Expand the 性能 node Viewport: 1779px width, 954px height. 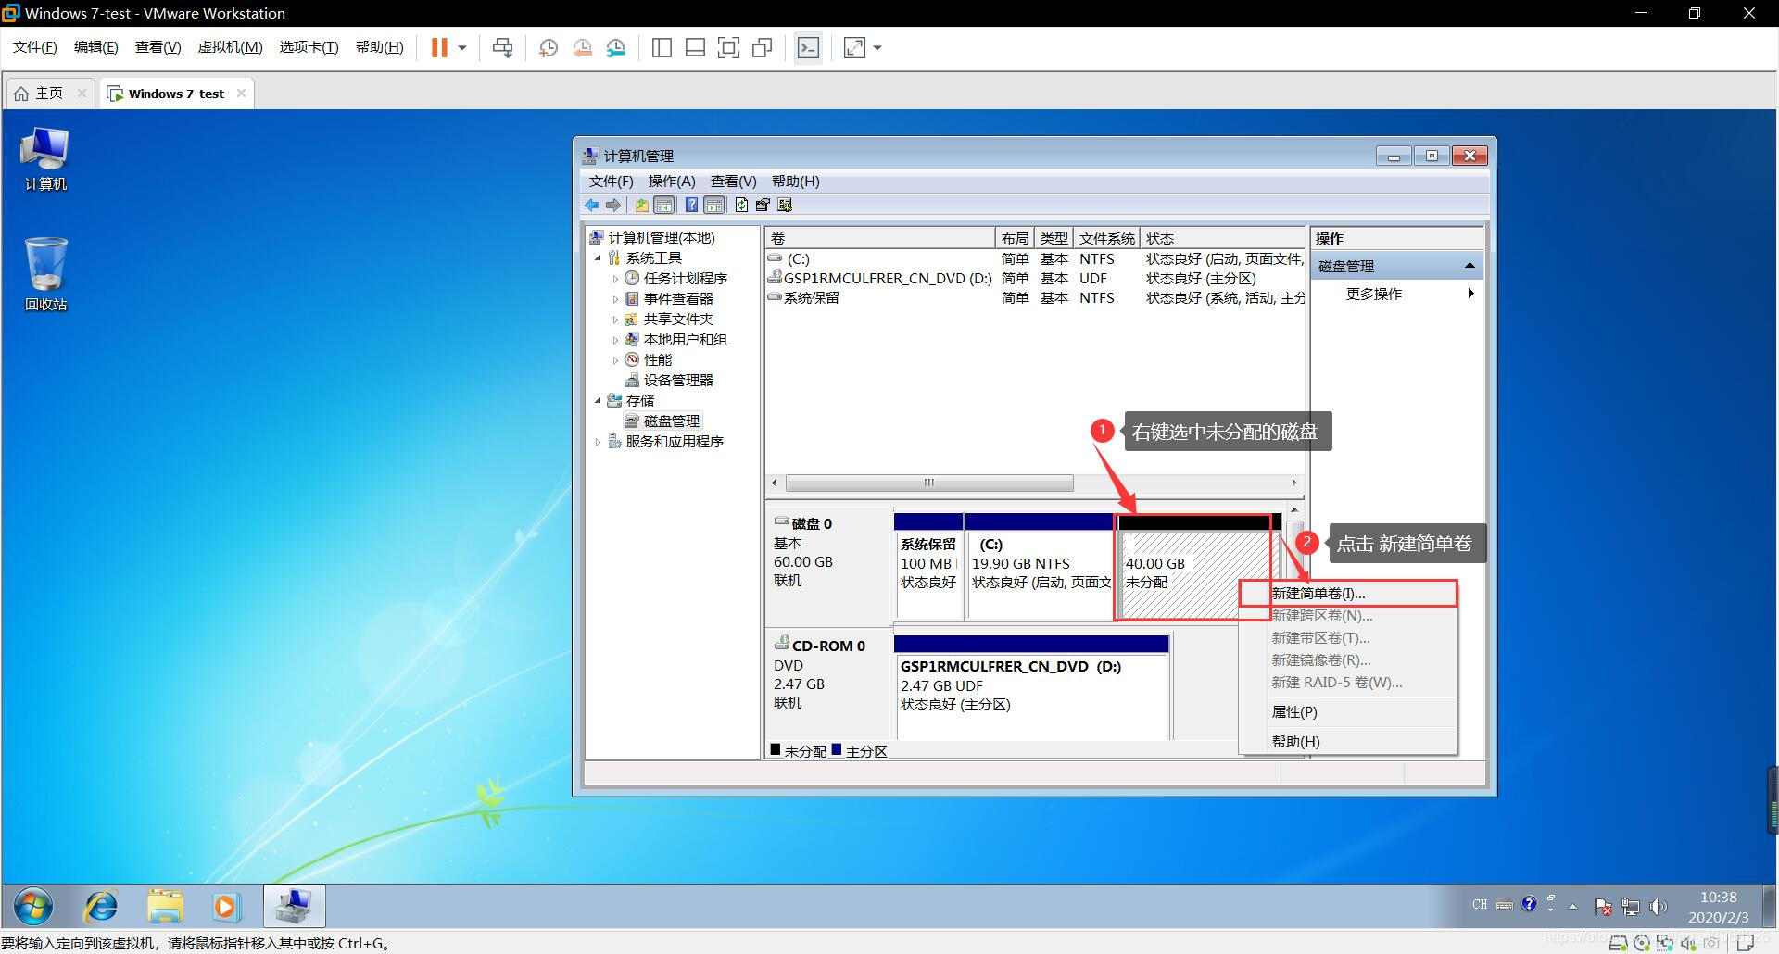[x=615, y=360]
